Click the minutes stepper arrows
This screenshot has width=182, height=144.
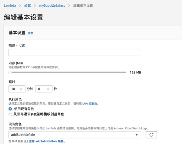[21, 89]
